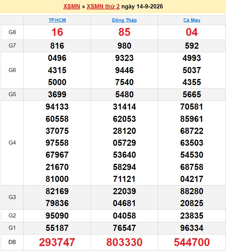Screen dimensions: 226x251
Task: Select G1 number 55187
Action: pos(57,228)
